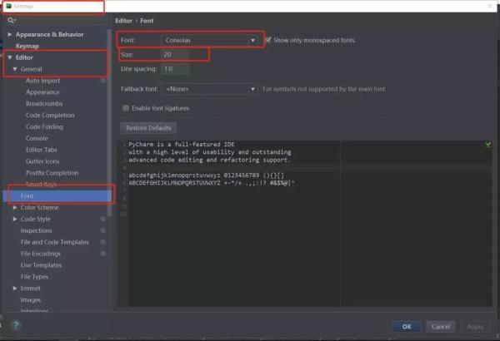Open Code Folding settings
This screenshot has height=341, width=500.
(44, 126)
